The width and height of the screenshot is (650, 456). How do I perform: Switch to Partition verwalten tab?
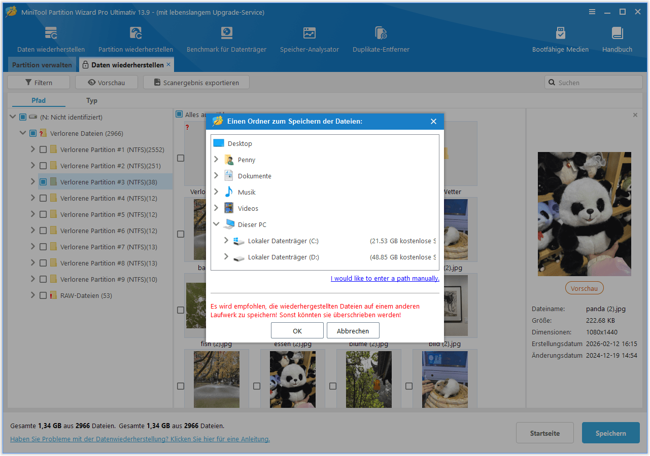click(x=42, y=65)
